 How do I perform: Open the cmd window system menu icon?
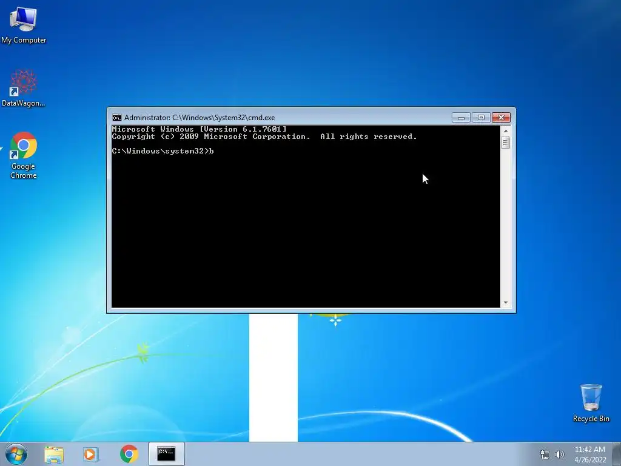coord(117,118)
